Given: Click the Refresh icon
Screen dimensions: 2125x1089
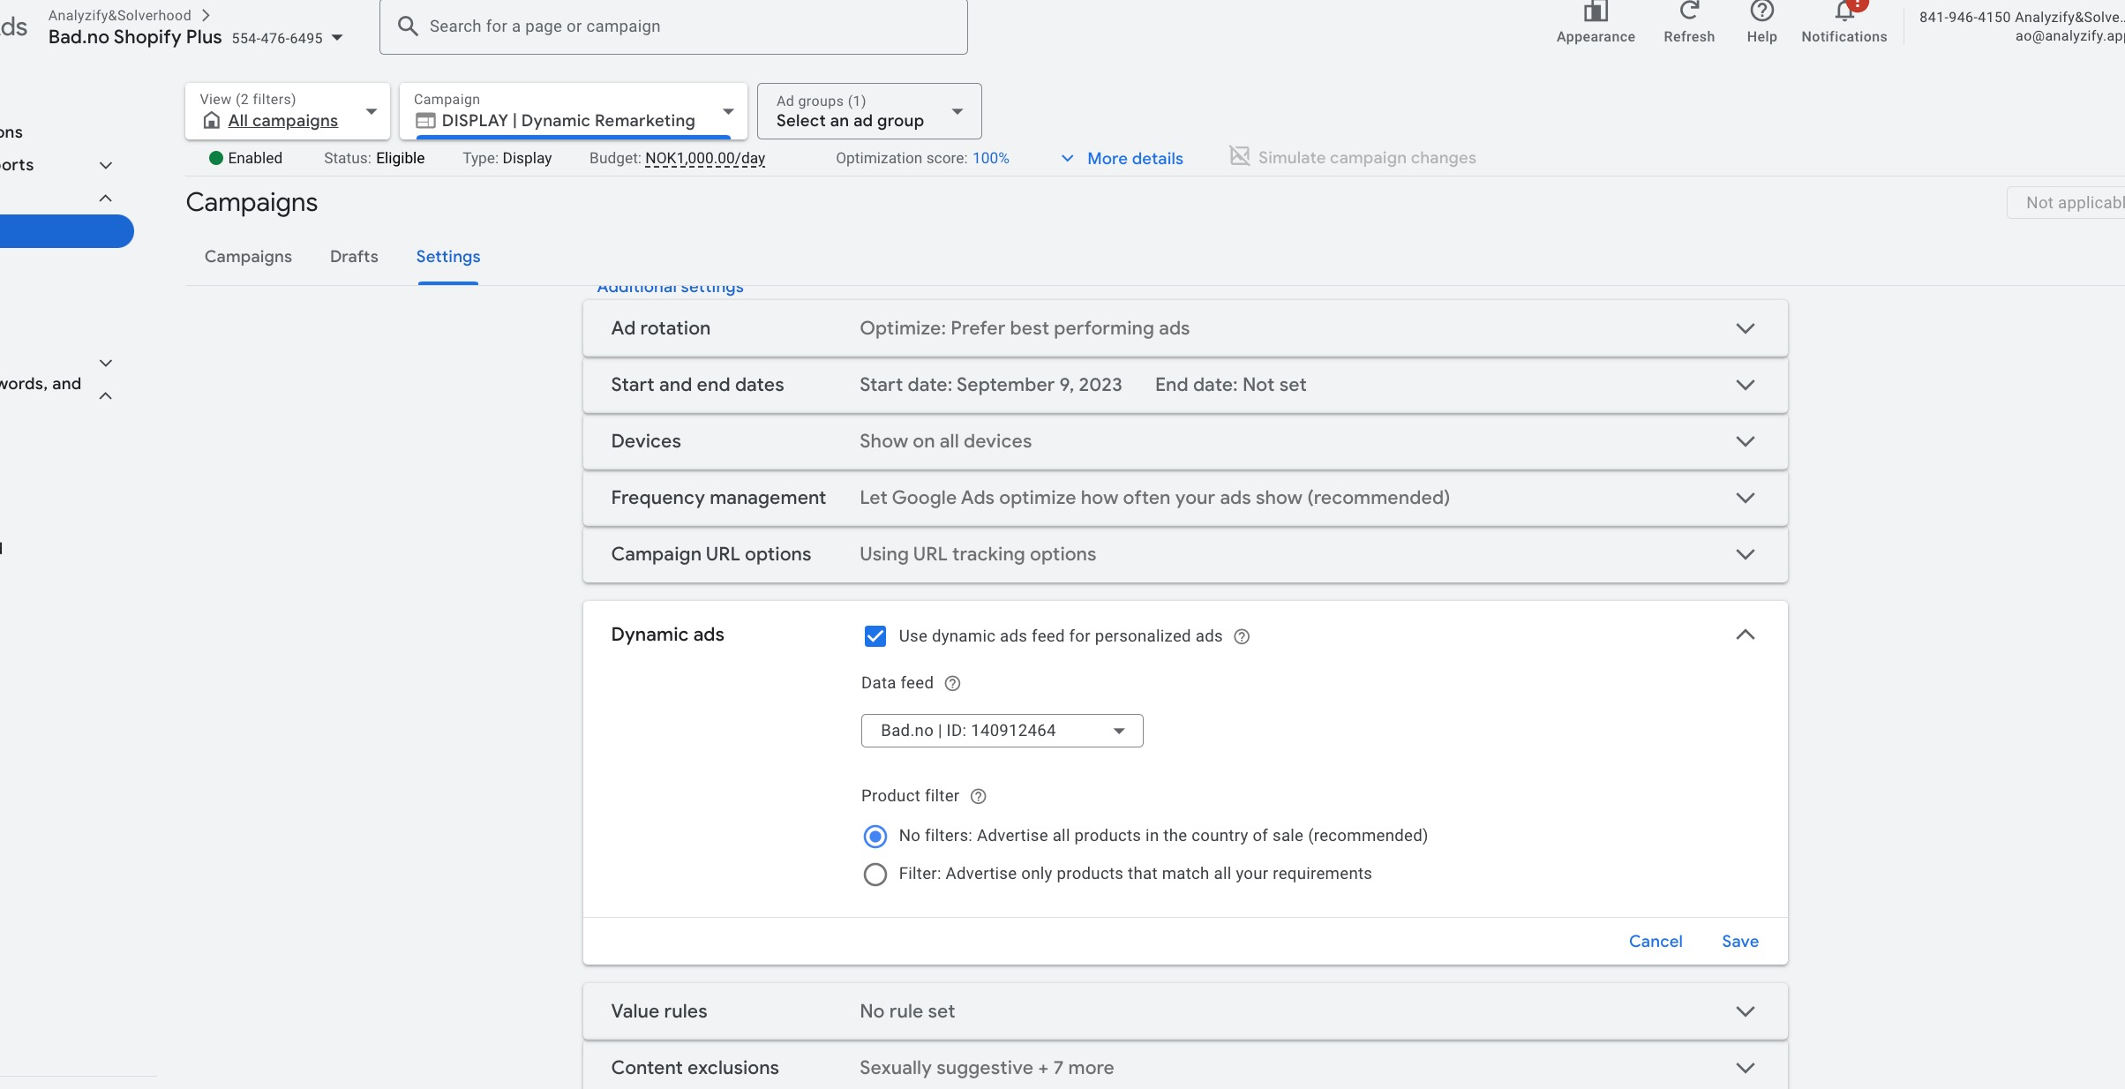Looking at the screenshot, I should (1689, 11).
